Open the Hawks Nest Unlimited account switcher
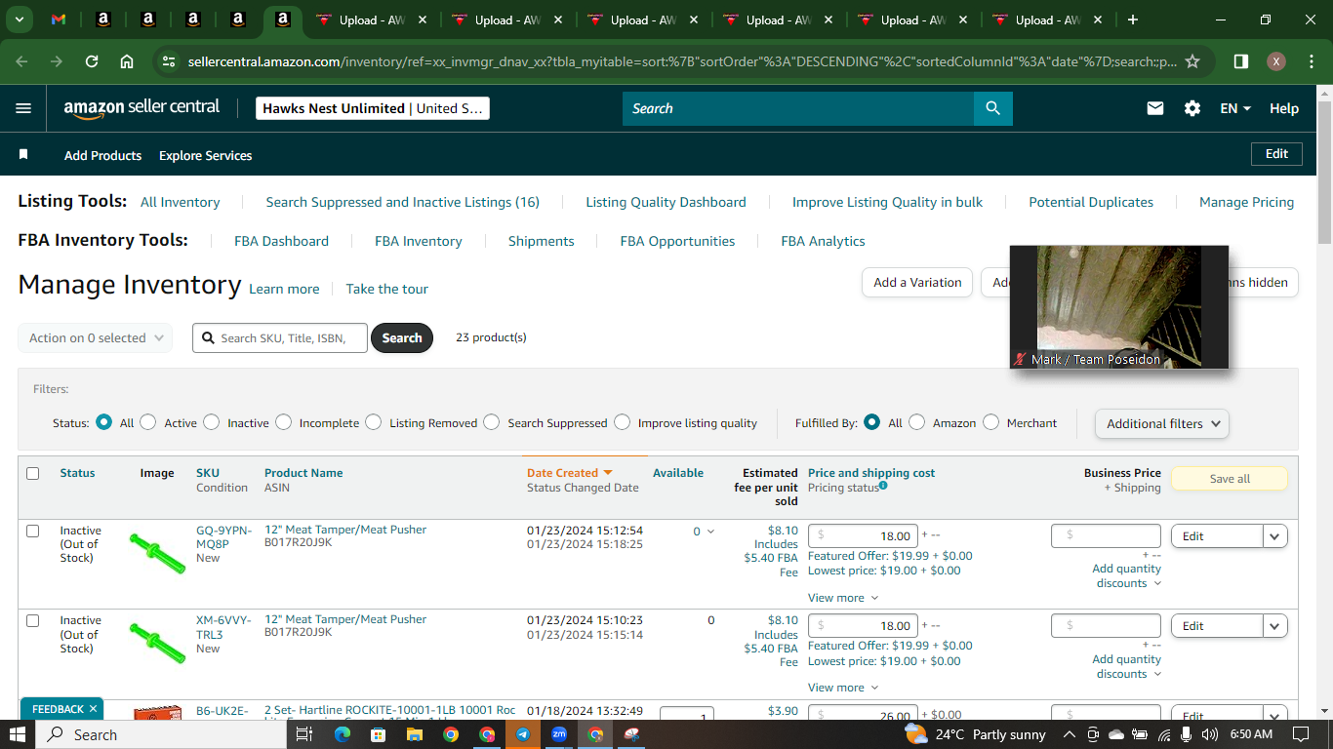Viewport: 1333px width, 749px height. point(373,108)
